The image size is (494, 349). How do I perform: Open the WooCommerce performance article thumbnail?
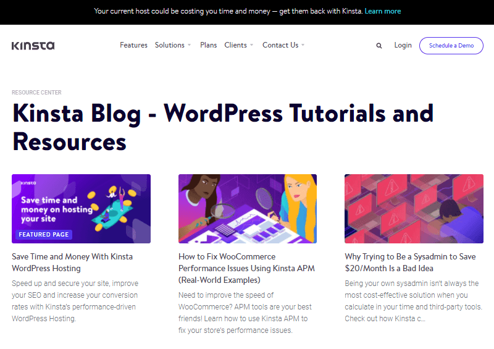point(248,209)
